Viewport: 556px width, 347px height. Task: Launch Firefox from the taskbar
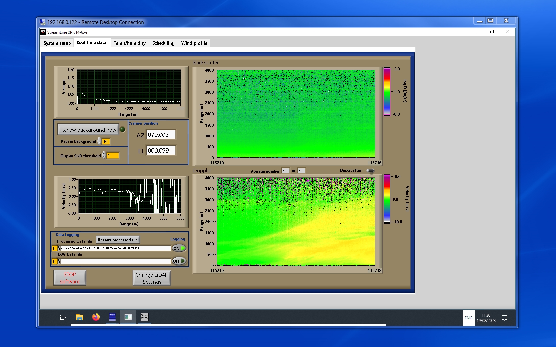96,317
